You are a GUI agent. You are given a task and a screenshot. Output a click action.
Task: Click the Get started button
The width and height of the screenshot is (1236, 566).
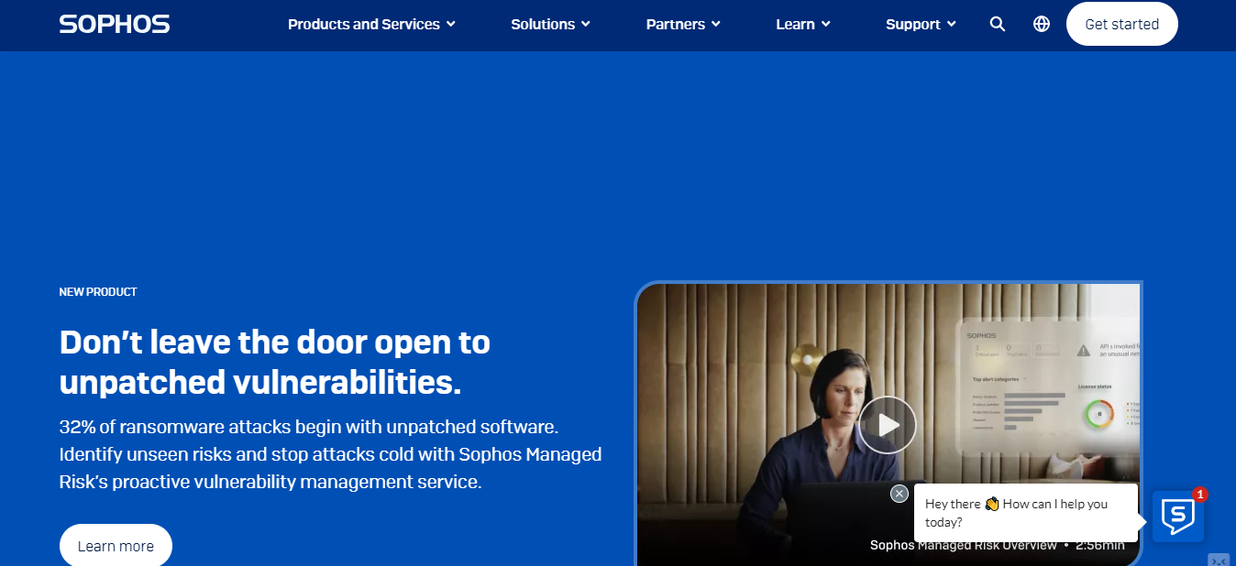pyautogui.click(x=1121, y=25)
